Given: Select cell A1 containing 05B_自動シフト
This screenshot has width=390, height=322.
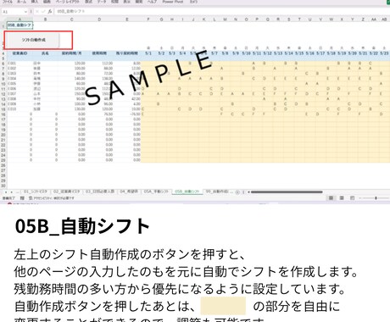Looking at the screenshot, I should point(19,25).
